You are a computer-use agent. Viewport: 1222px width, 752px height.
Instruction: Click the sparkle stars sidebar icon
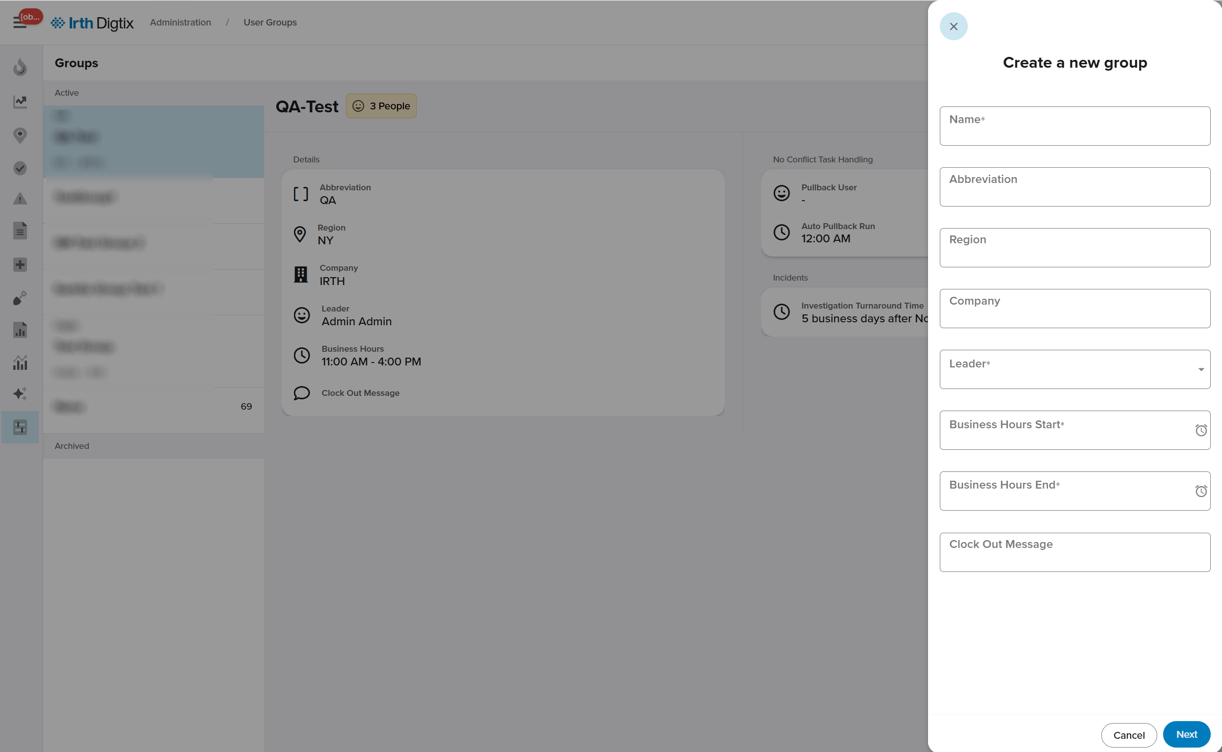click(20, 394)
